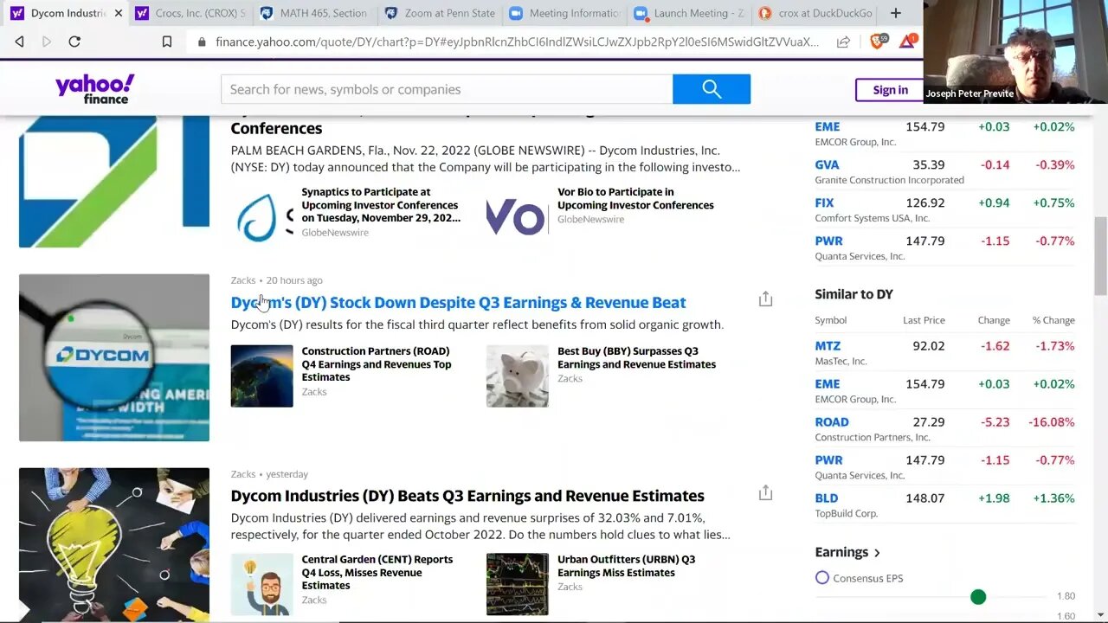This screenshot has width=1108, height=623.
Task: Switch to Zoom at Penn State tab
Action: coord(440,13)
